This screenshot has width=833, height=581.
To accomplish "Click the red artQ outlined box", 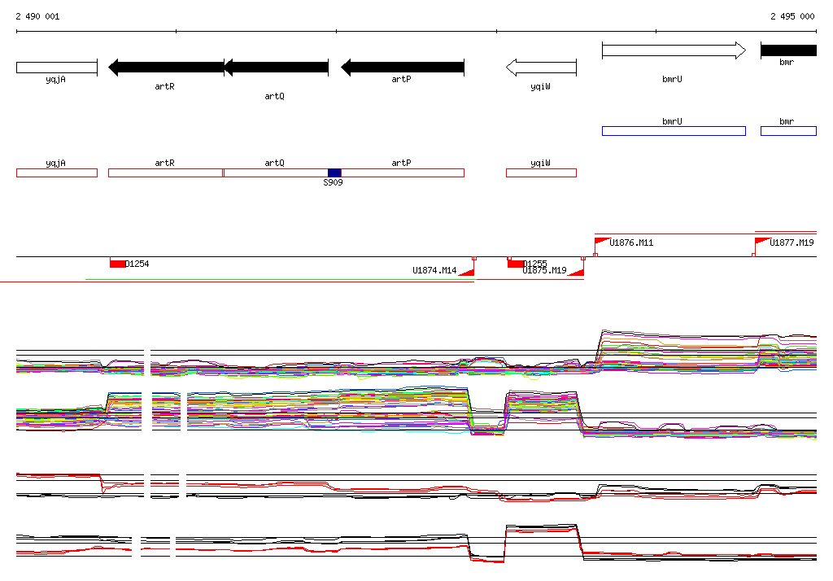I will pos(276,173).
